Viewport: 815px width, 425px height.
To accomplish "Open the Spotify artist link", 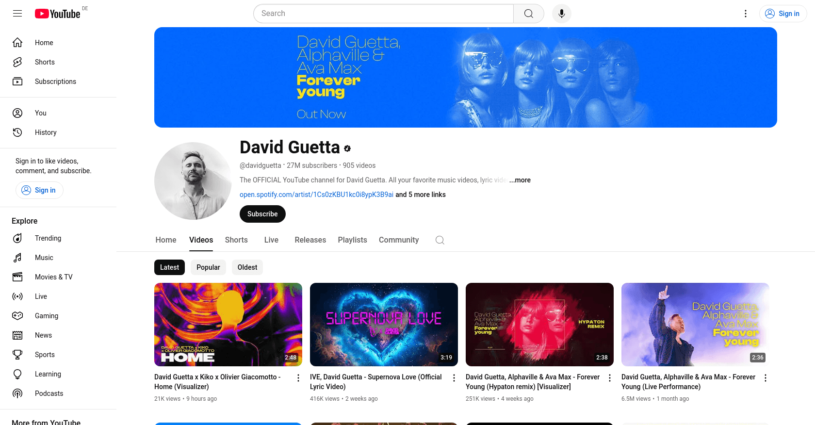I will coord(316,195).
